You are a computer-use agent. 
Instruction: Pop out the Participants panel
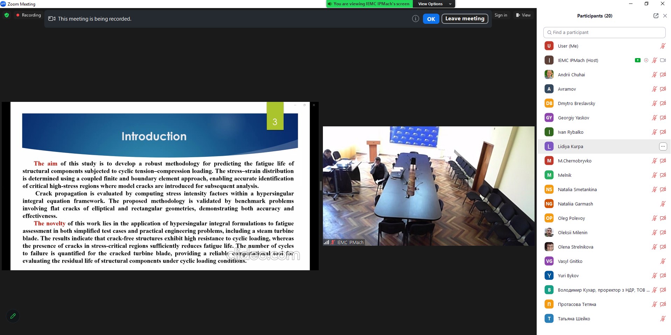click(656, 16)
